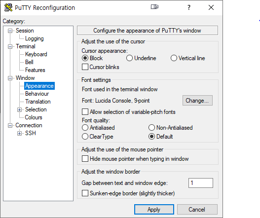The width and height of the screenshot is (260, 218).
Task: Click the 'Cursor appearance:' label
Action: click(x=105, y=51)
